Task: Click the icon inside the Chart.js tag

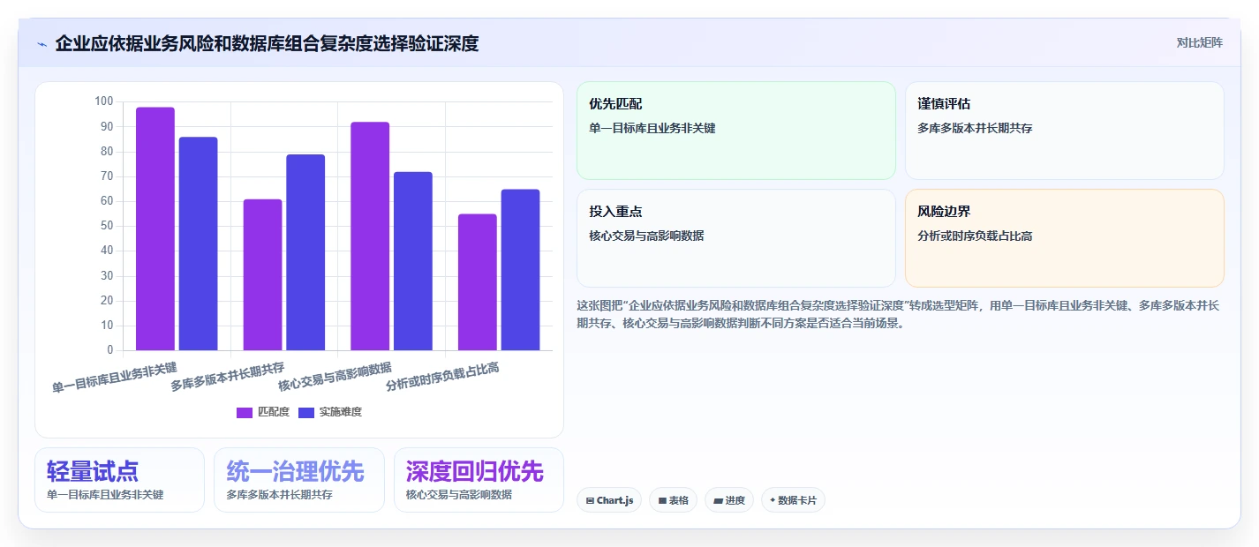Action: coord(590,501)
